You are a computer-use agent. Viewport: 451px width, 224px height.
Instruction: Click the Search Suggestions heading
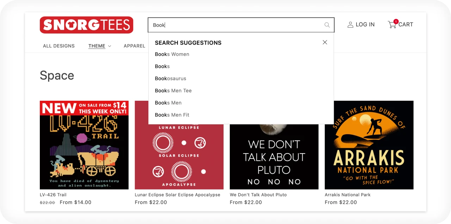[188, 43]
